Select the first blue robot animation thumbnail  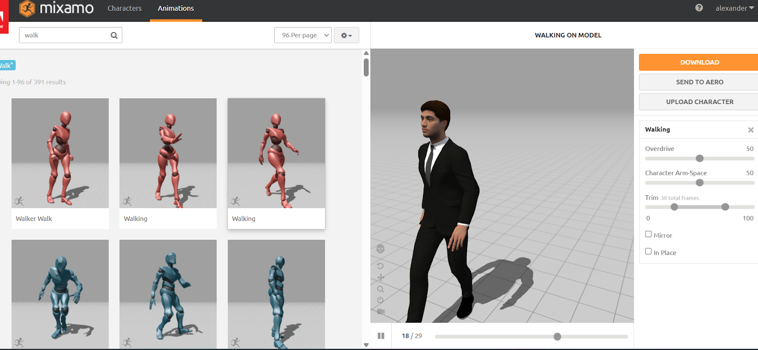coord(60,294)
